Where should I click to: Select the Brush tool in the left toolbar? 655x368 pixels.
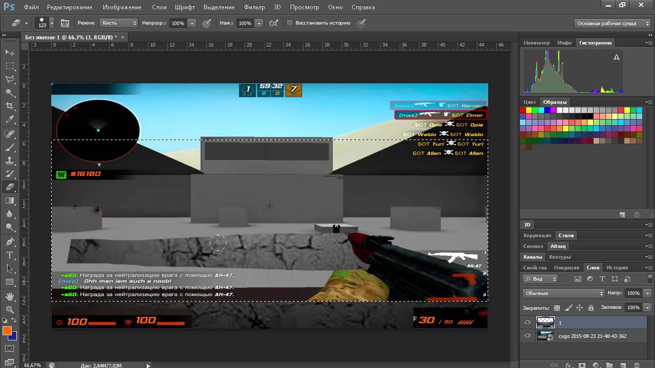(x=10, y=147)
